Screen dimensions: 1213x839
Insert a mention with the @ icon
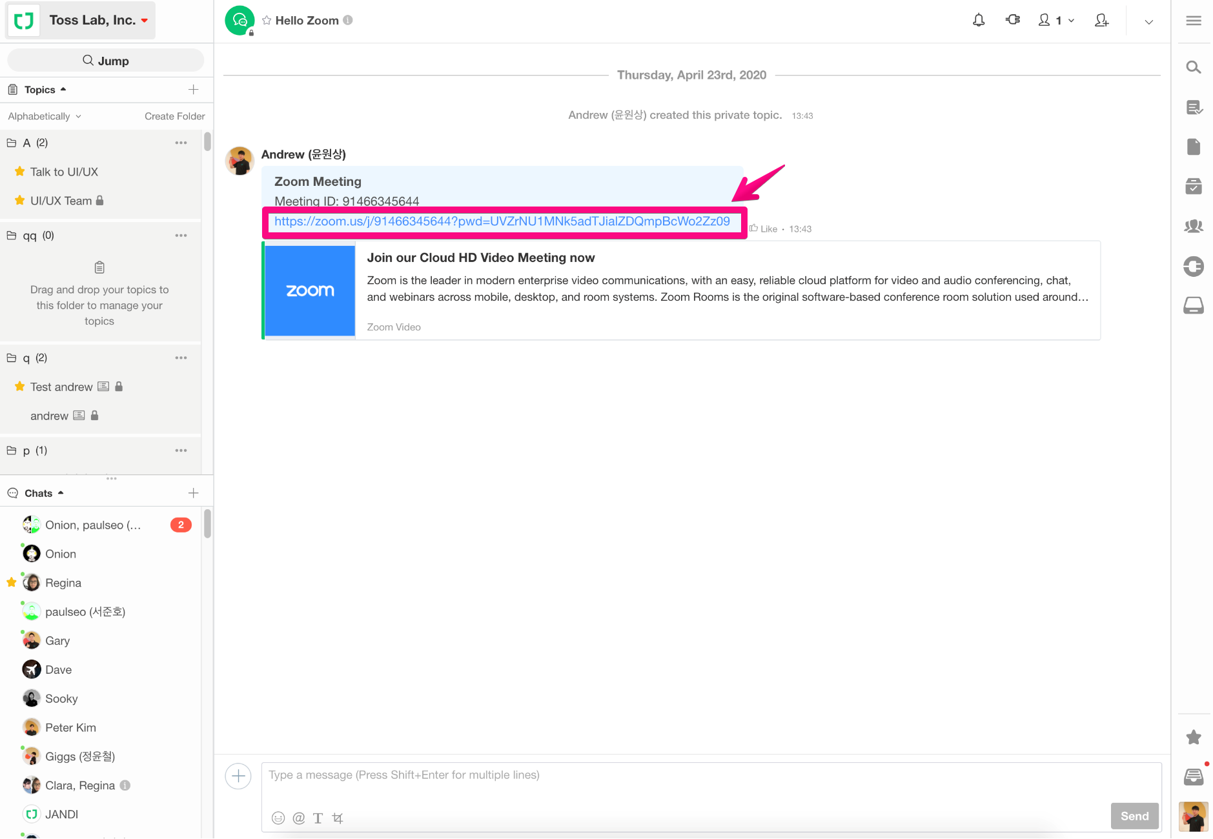[x=298, y=818]
